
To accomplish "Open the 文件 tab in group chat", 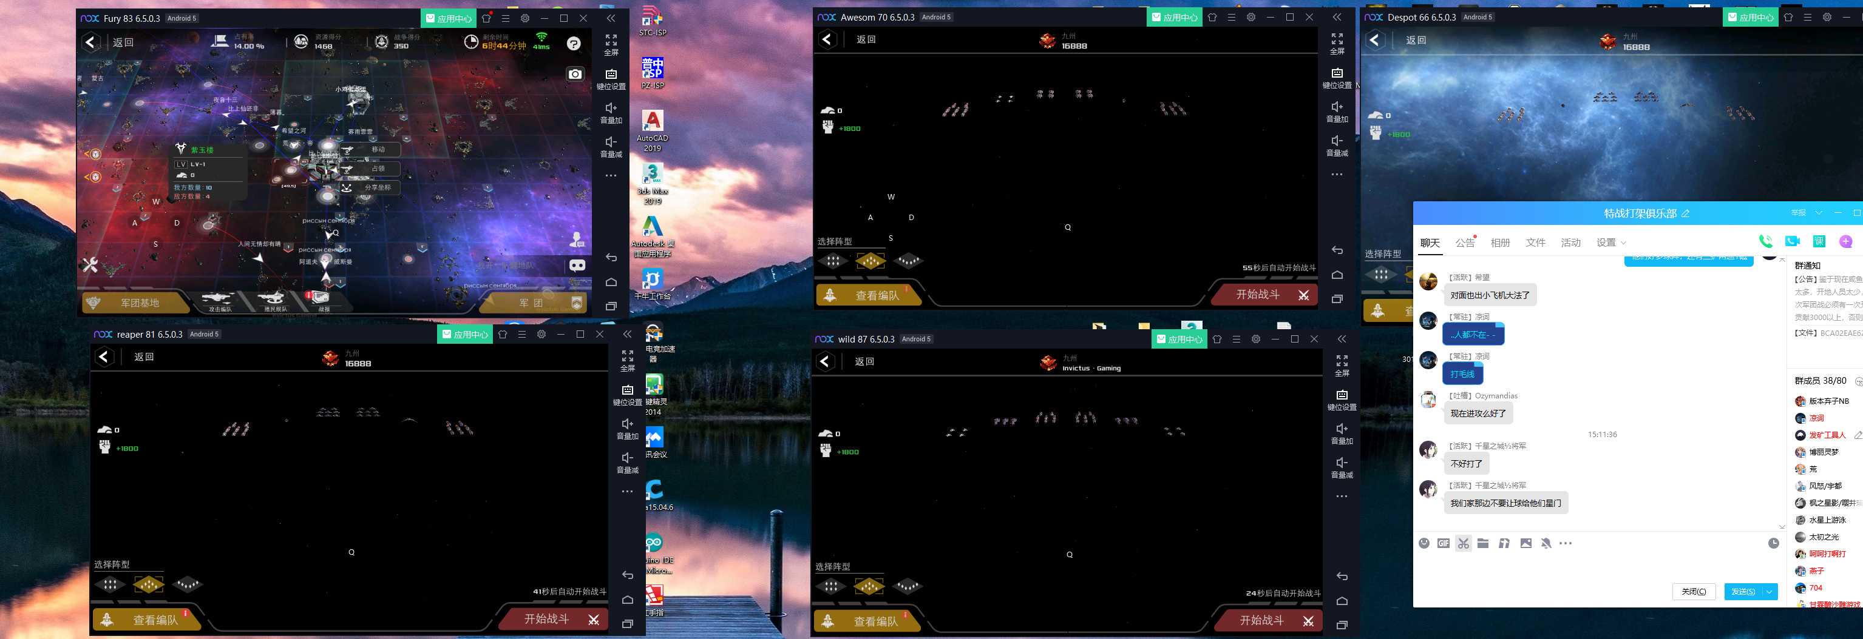I will (1535, 243).
